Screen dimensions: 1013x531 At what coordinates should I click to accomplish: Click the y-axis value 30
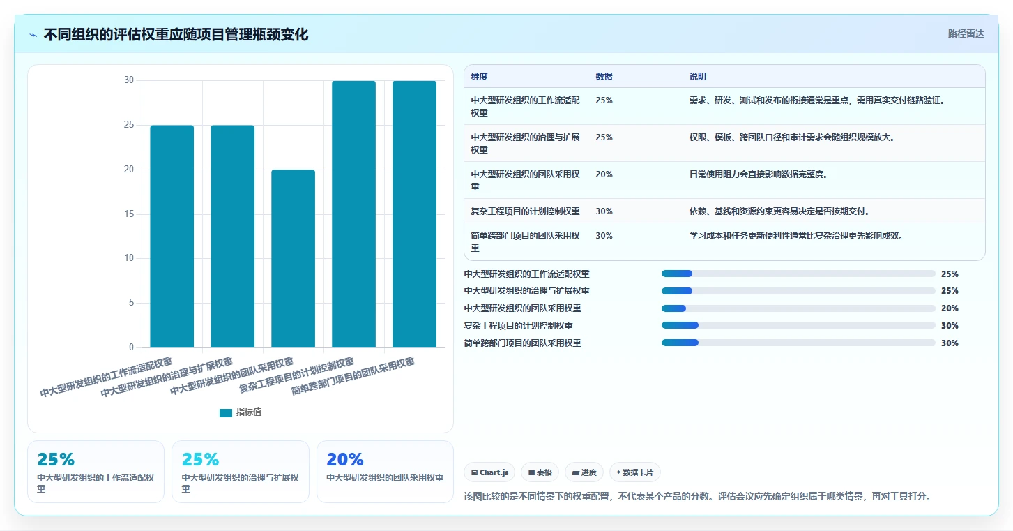(128, 80)
